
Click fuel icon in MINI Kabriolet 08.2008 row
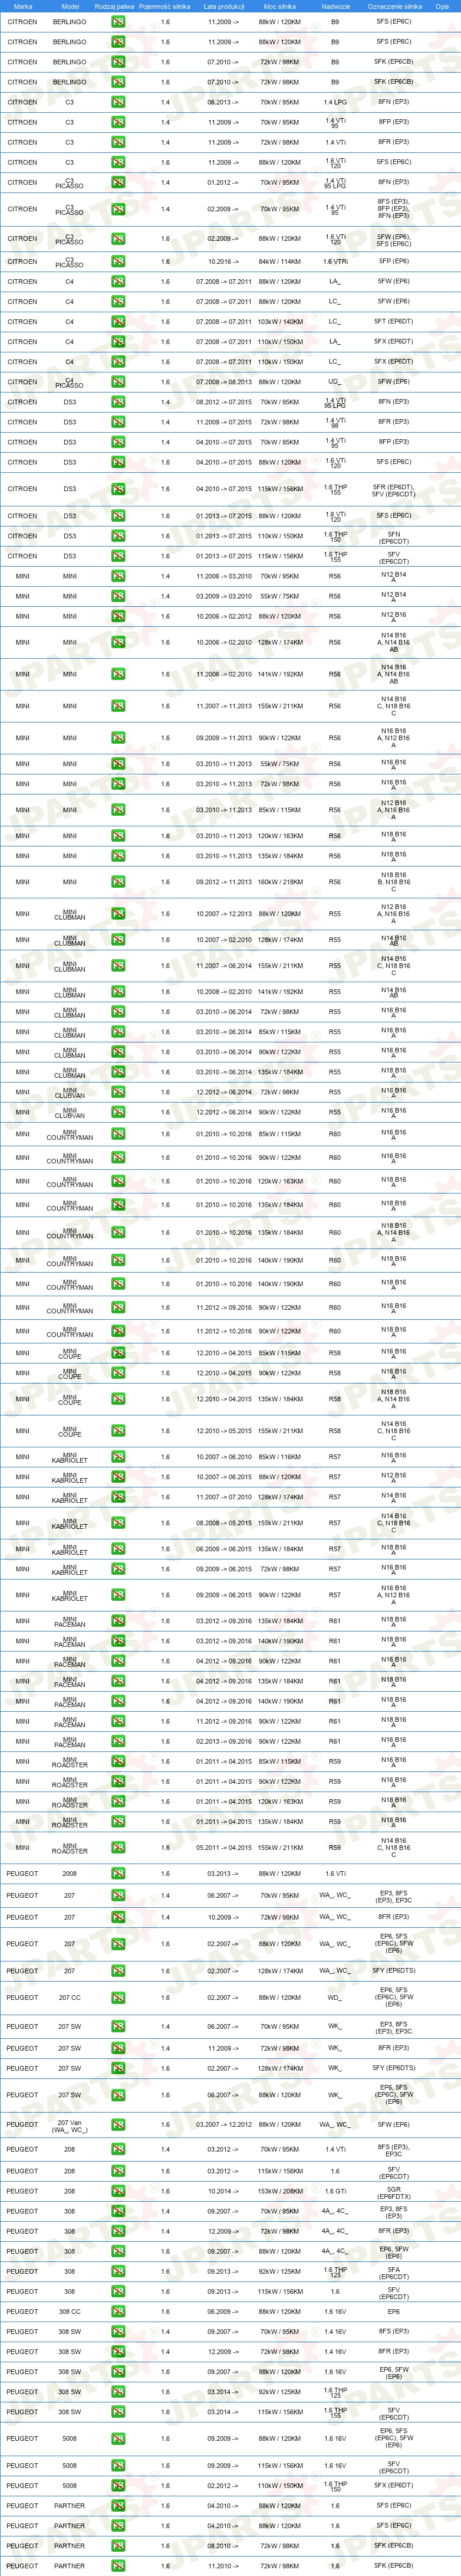click(118, 1523)
